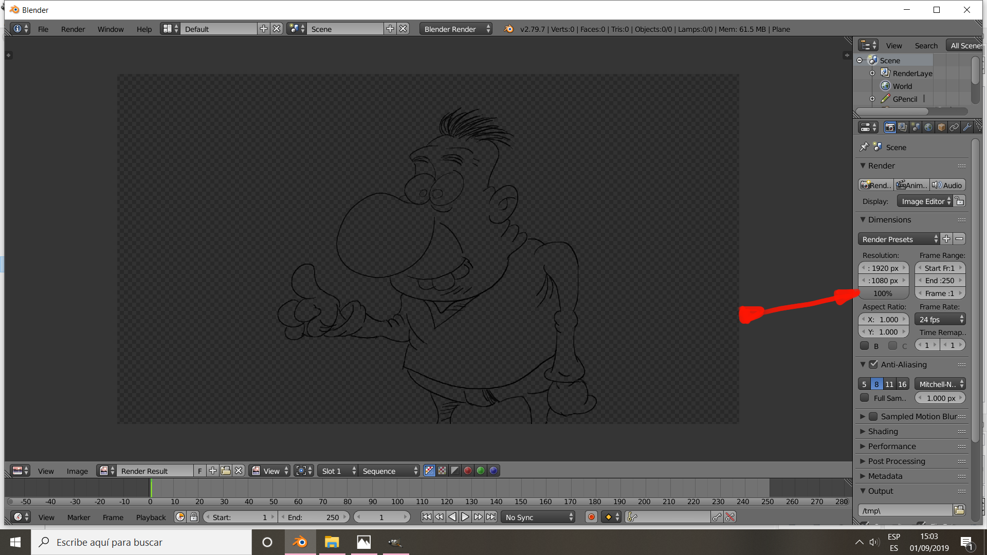This screenshot has width=987, height=555.
Task: Click the 100% resolution scale slider
Action: [883, 293]
